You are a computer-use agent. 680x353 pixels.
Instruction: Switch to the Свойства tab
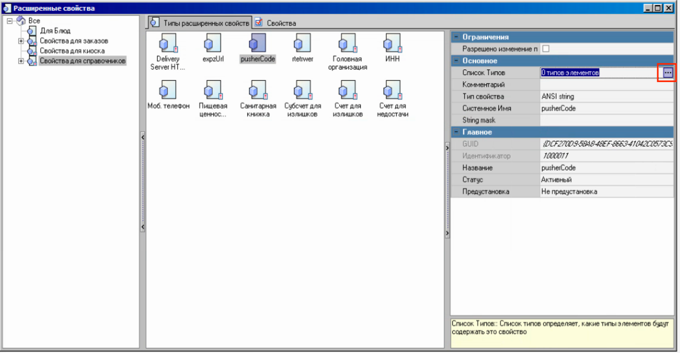tap(281, 23)
